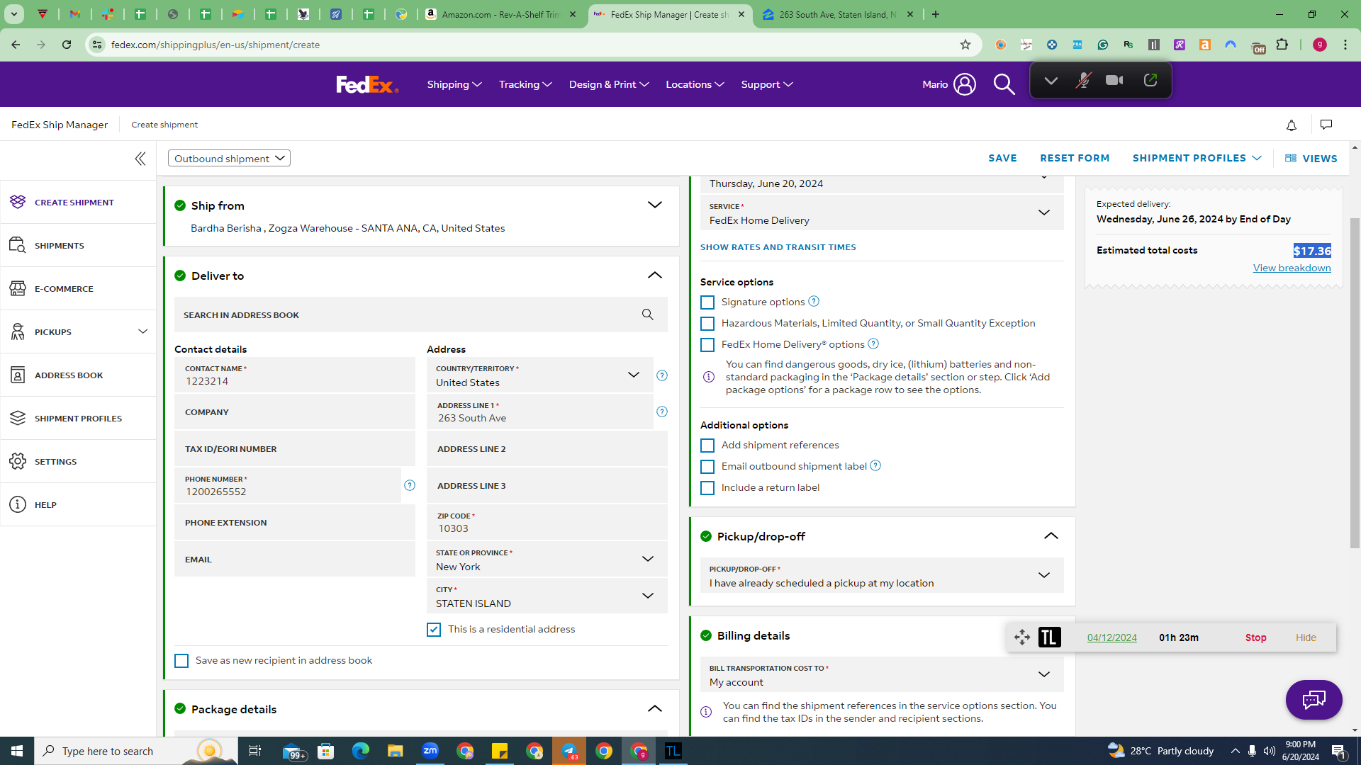Click the VIEWS button
This screenshot has width=1361, height=765.
click(x=1311, y=159)
